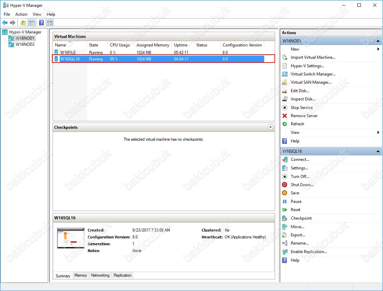Click the Enable Replication icon
Image resolution: width=383 pixels, height=291 pixels.
tap(285, 252)
